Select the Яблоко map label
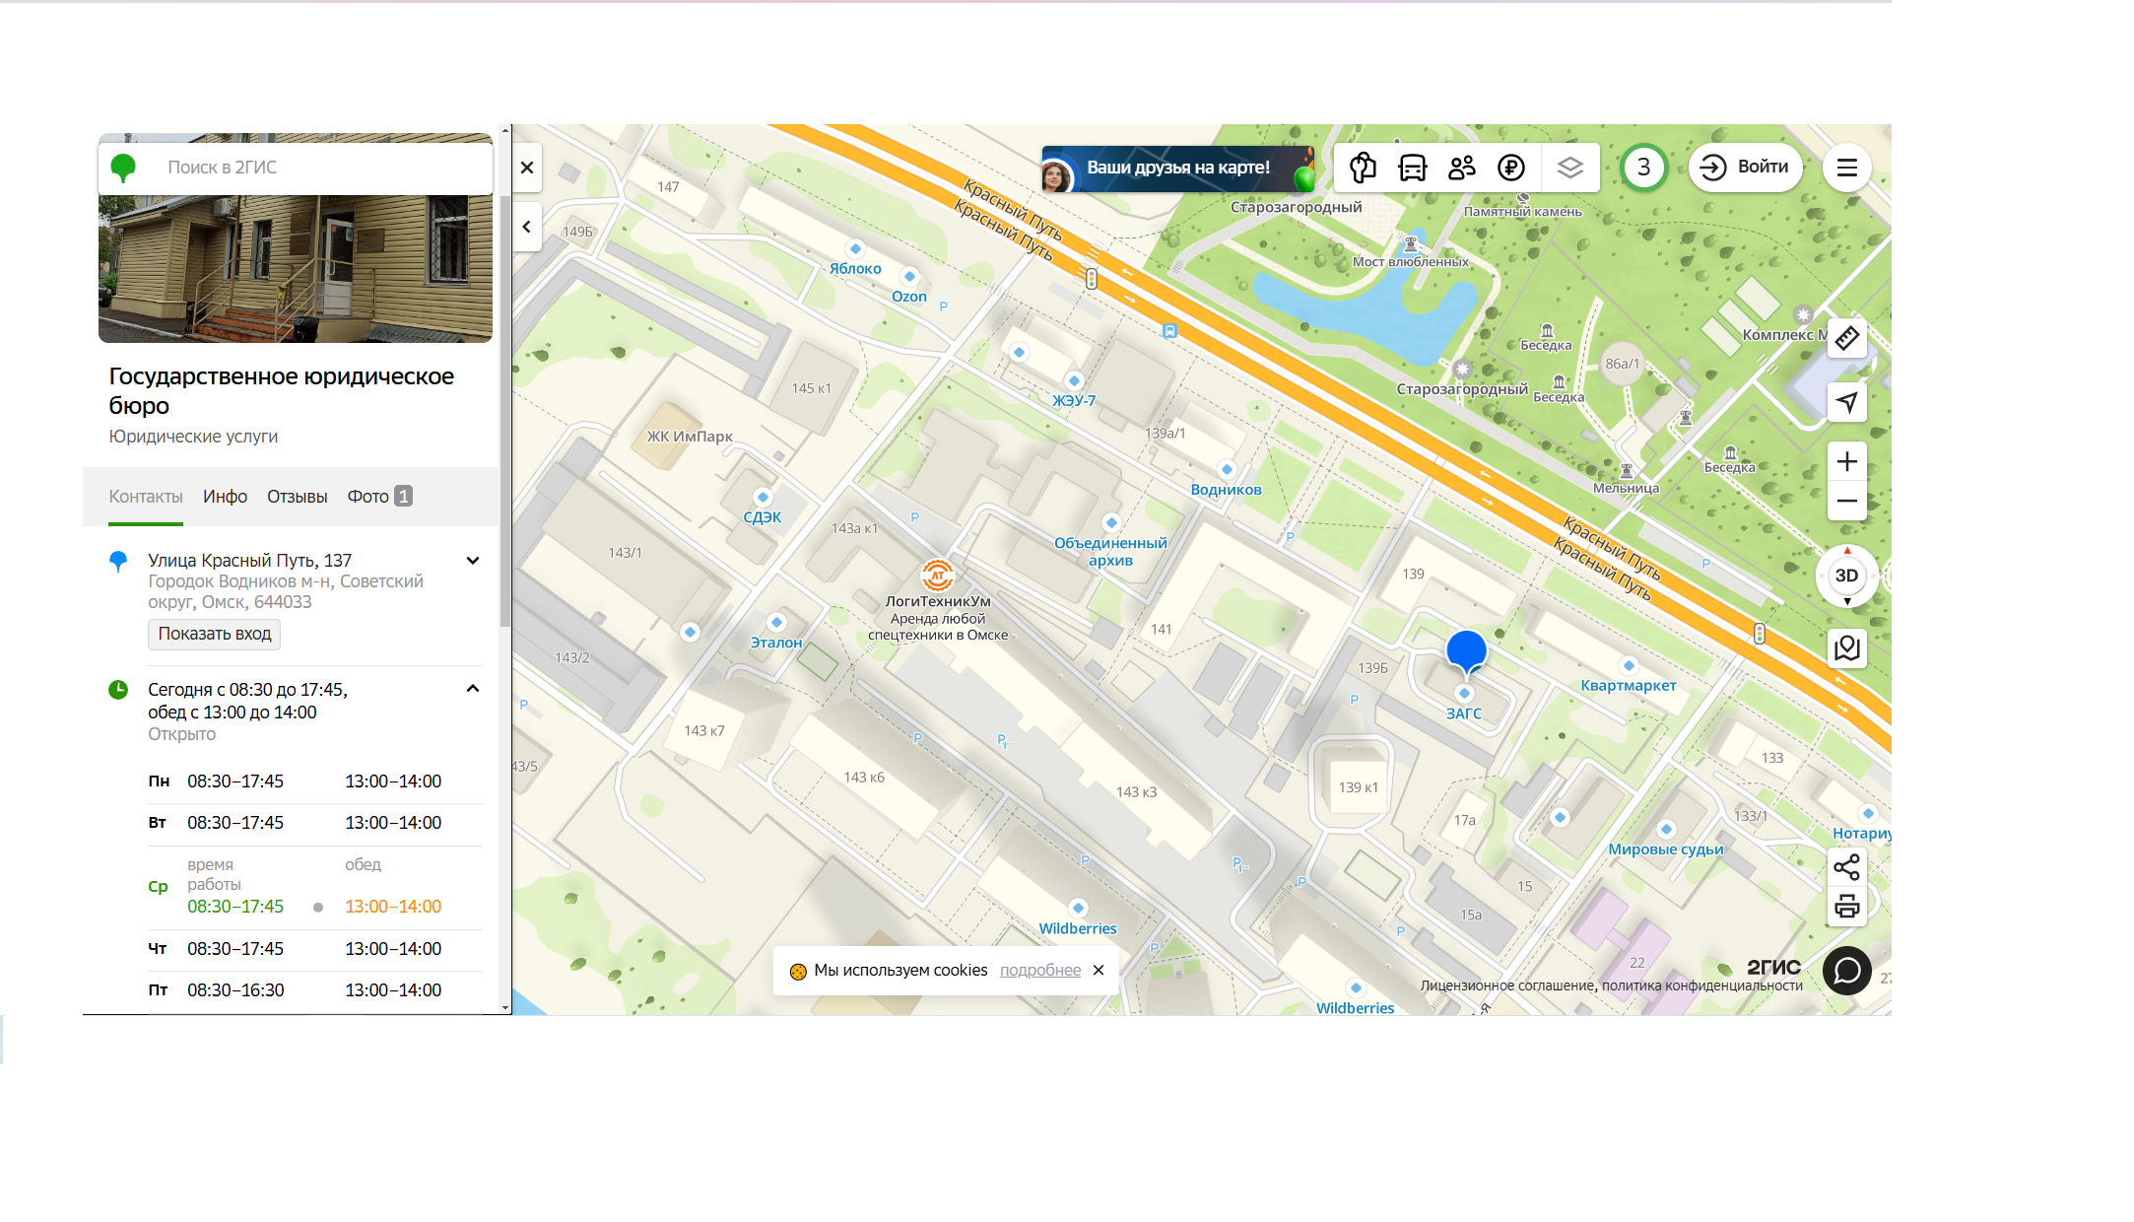The width and height of the screenshot is (2134, 1222). click(x=855, y=269)
